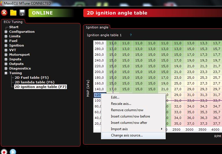Expand the VVT tree node
Screen dimensions: 222x154
(x=6, y=50)
